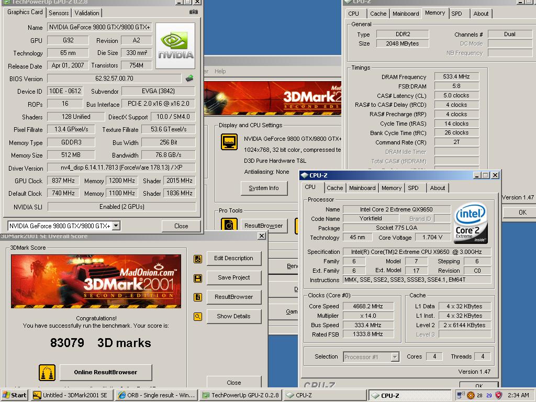The height and width of the screenshot is (402, 536).
Task: Open the Cache tab in front CPU-Z
Action: pos(334,188)
